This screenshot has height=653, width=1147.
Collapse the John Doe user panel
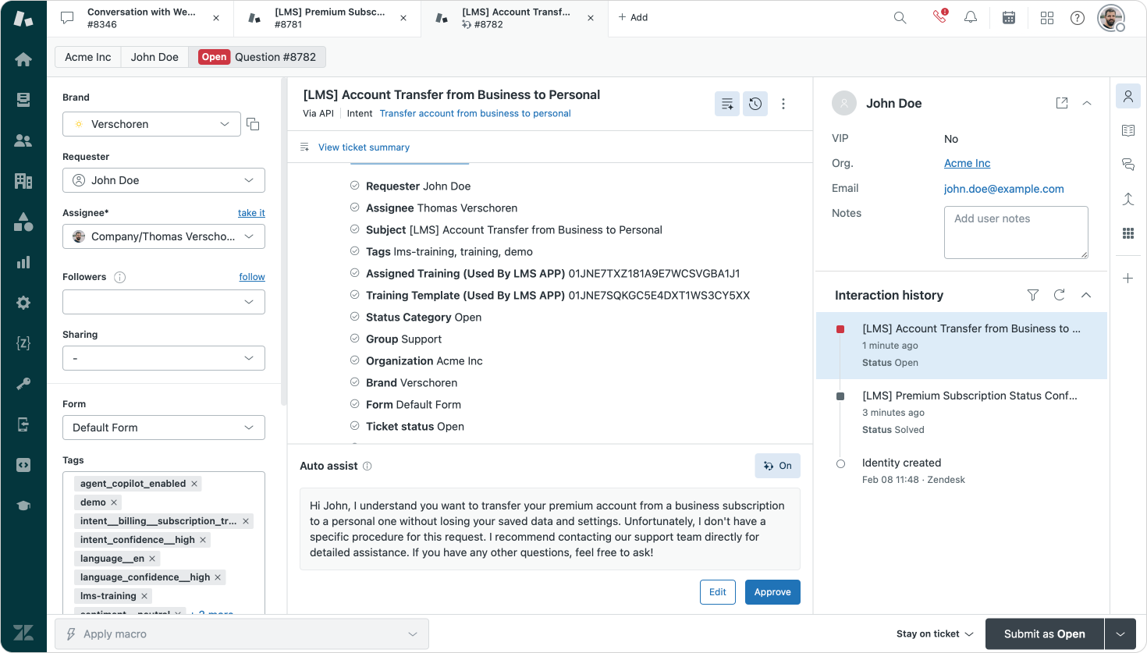tap(1087, 103)
